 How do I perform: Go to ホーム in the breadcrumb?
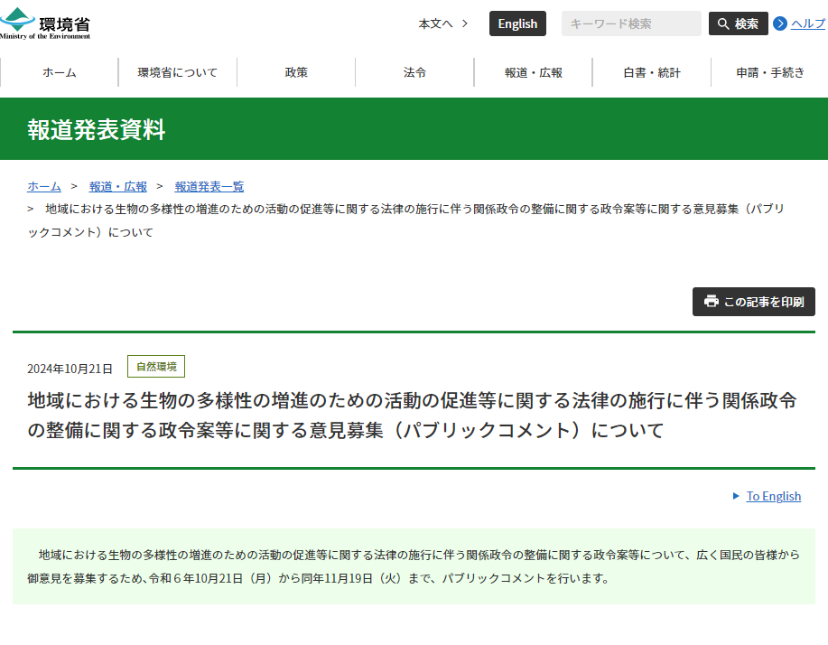coord(44,186)
